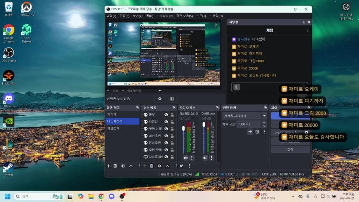
Task: Move selected scene up with arrow
Action: tap(131, 166)
